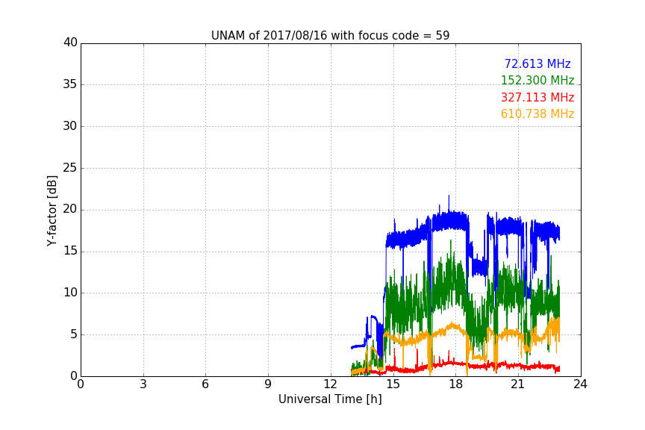Click the y-axis tick label 40
This screenshot has width=645, height=430.
tap(70, 43)
